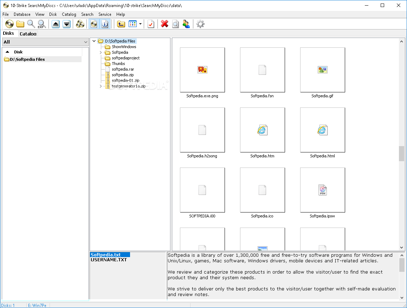The width and height of the screenshot is (407, 308).
Task: Select softpedia-01.zip in the tree
Action: 125,80
